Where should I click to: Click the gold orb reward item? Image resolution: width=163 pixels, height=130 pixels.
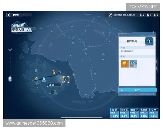[125, 64]
